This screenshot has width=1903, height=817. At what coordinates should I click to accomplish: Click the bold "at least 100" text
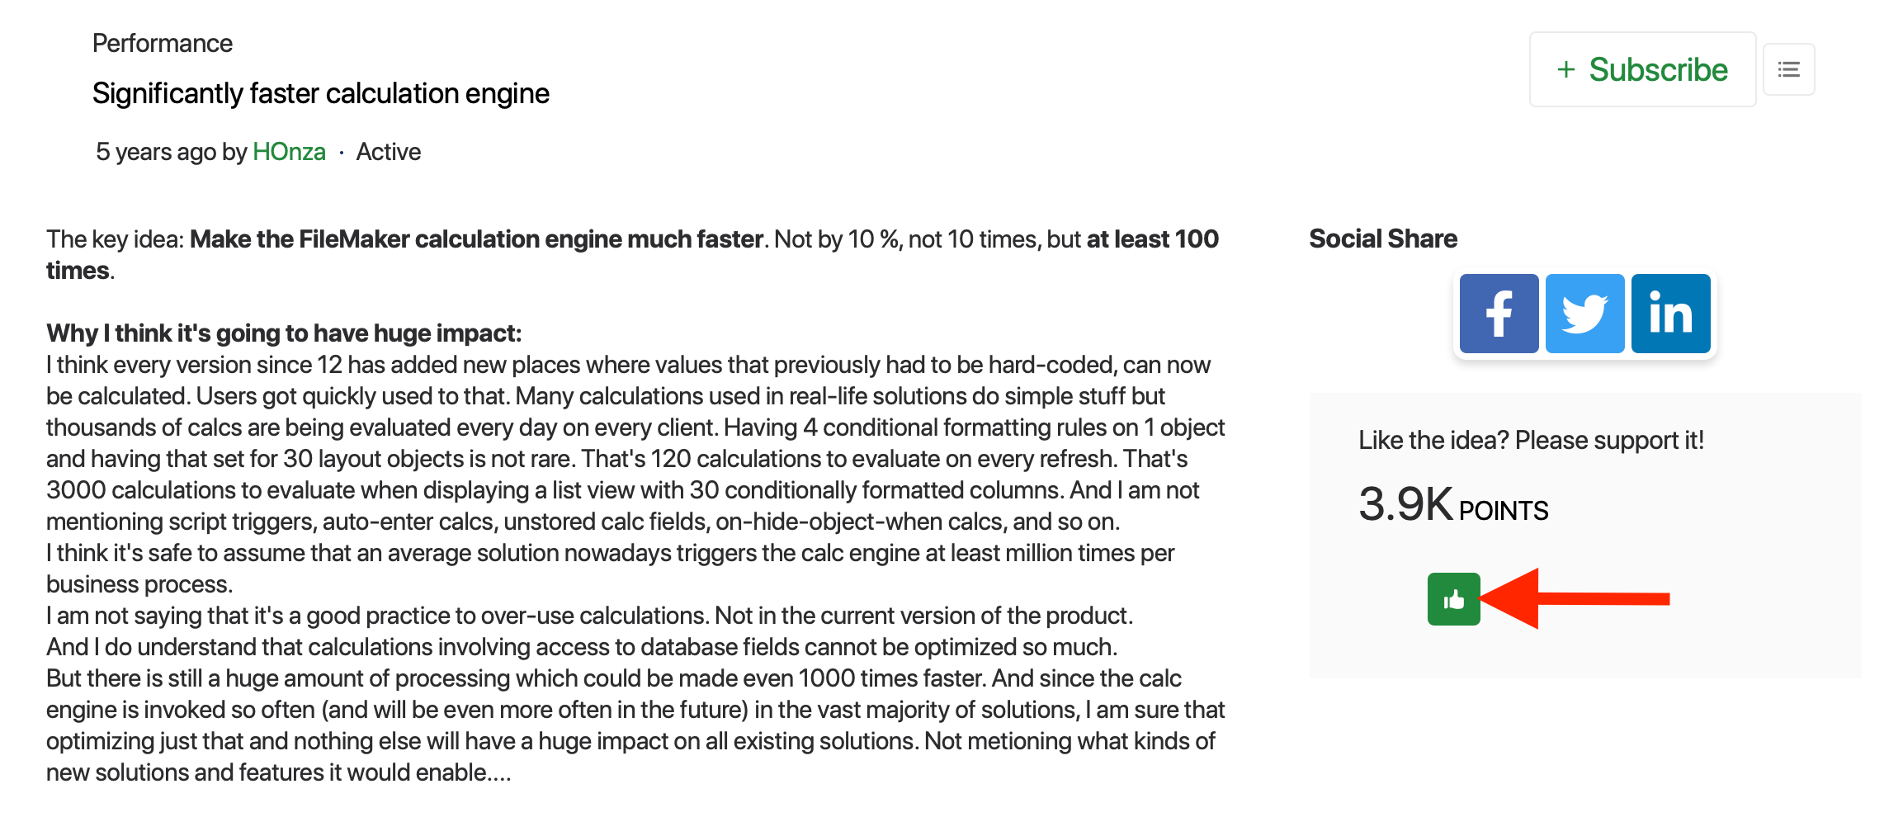[1152, 239]
